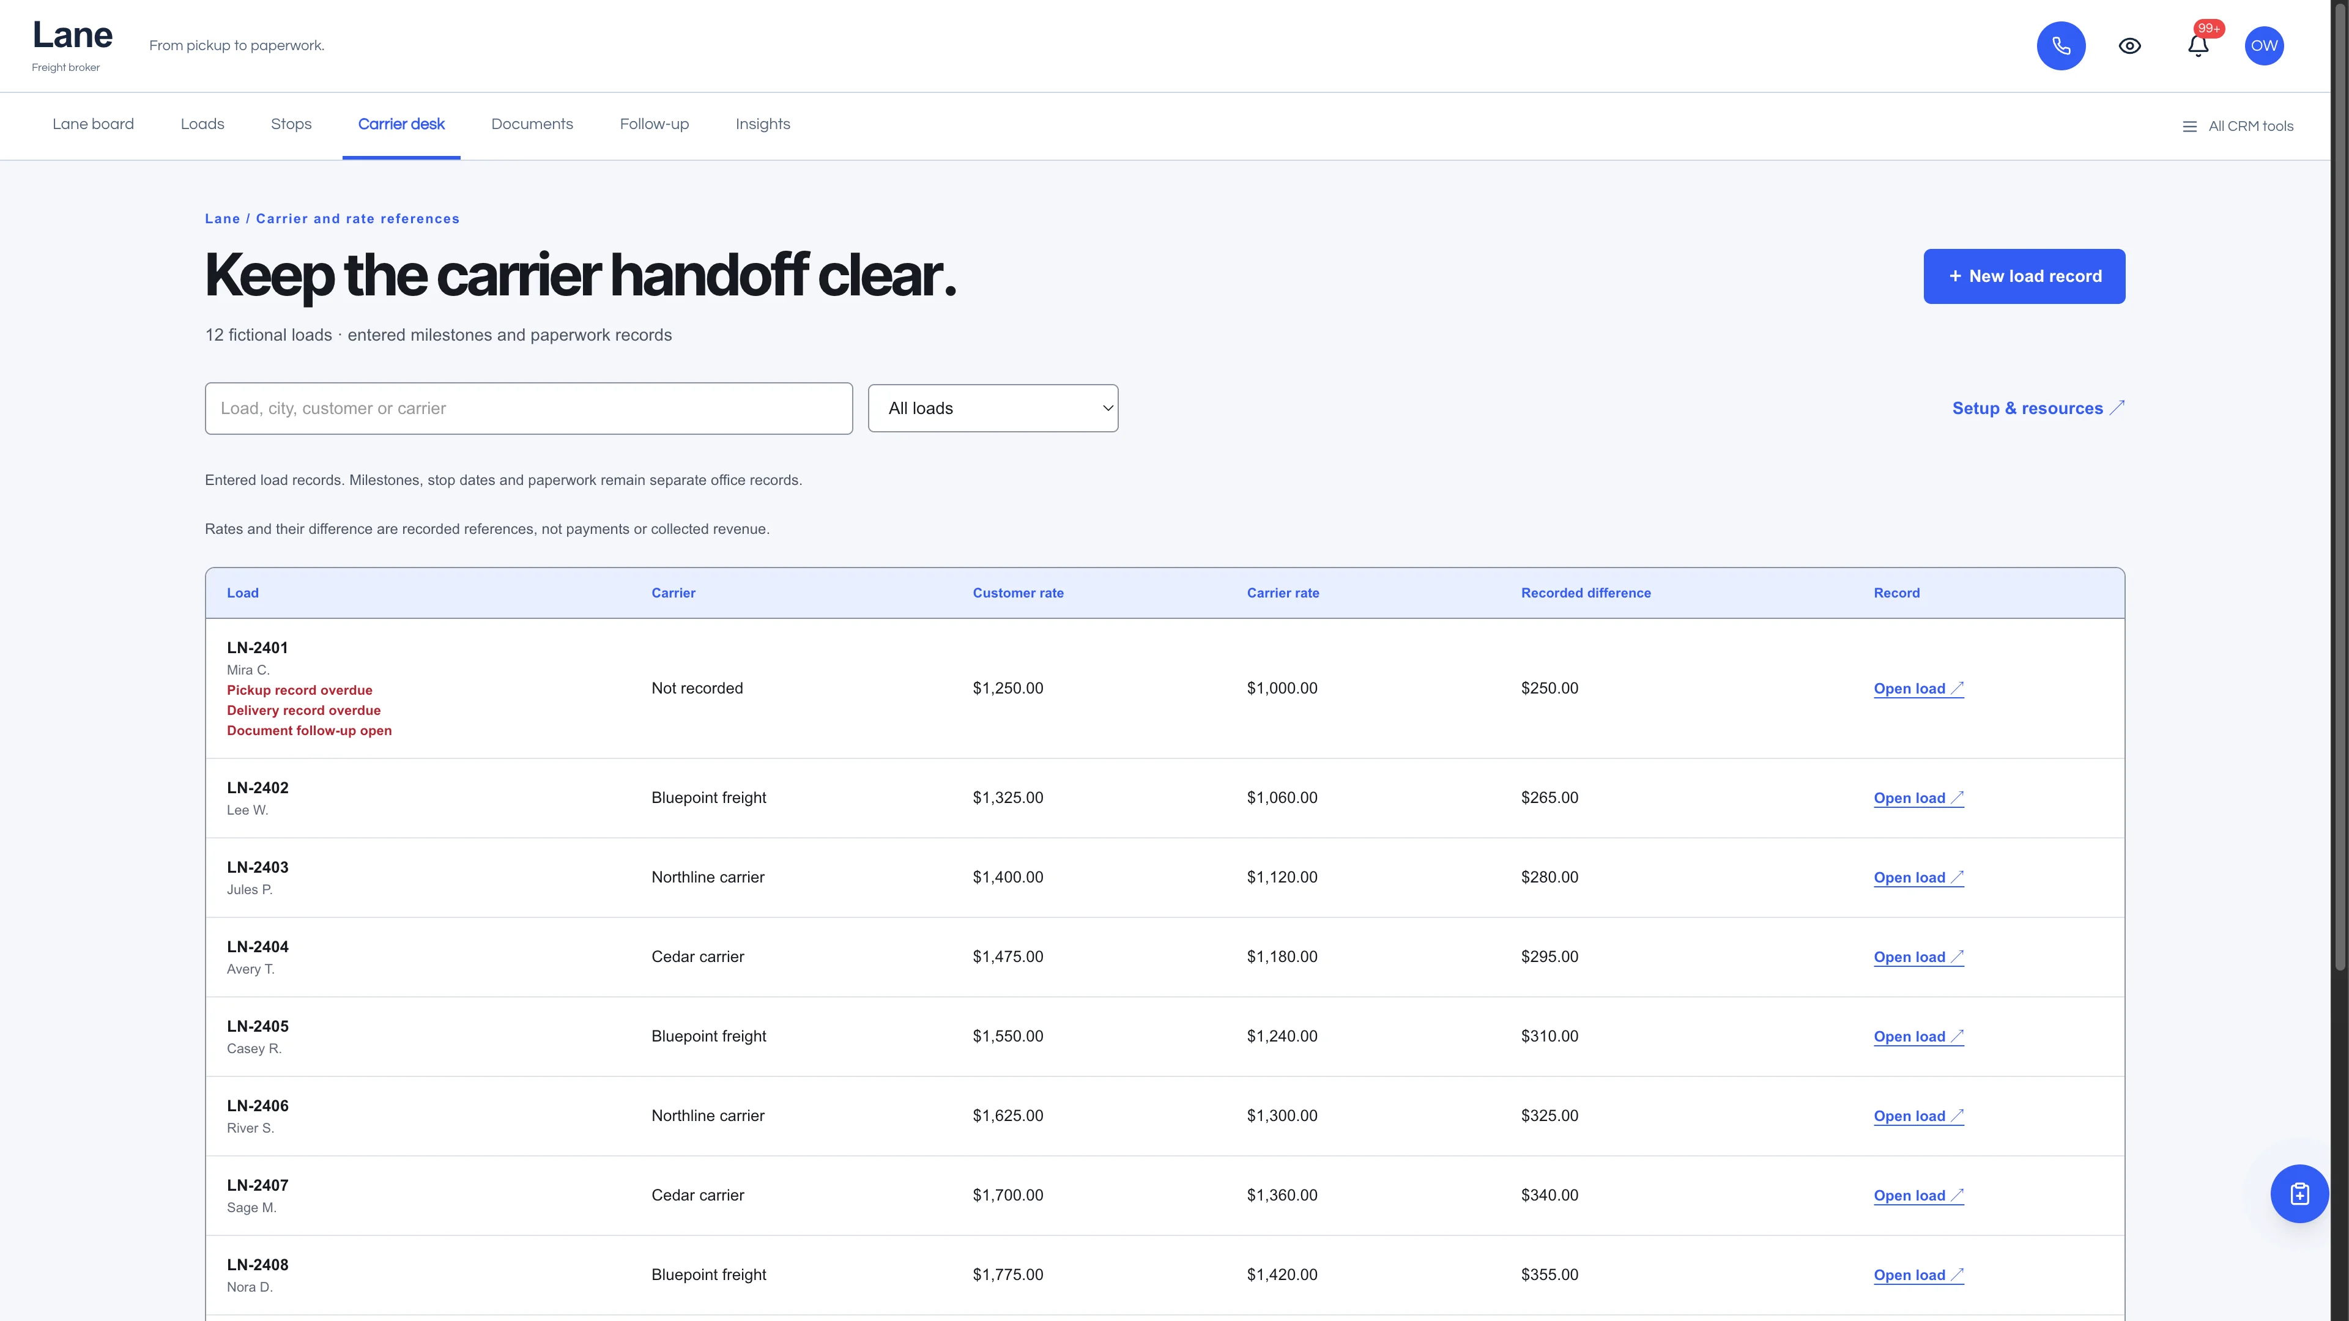Open the Setup & resources link
2349x1321 pixels.
pyautogui.click(x=2038, y=409)
